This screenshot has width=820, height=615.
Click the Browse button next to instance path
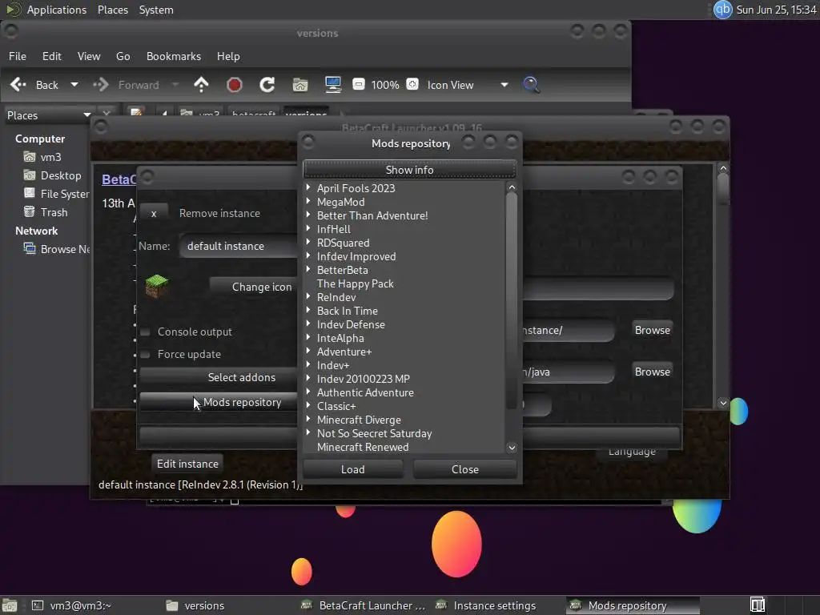point(652,330)
